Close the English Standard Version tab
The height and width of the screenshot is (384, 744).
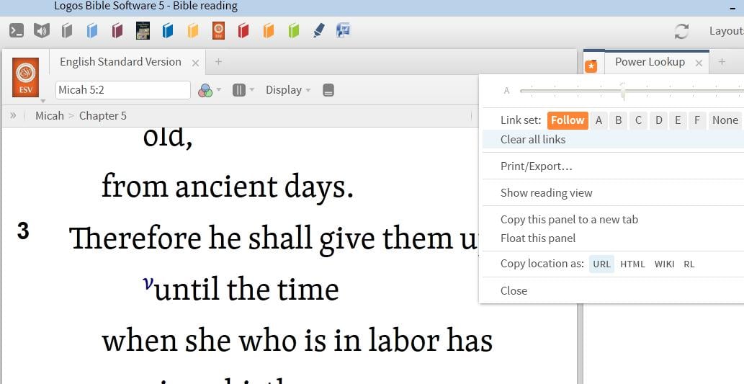pos(195,63)
